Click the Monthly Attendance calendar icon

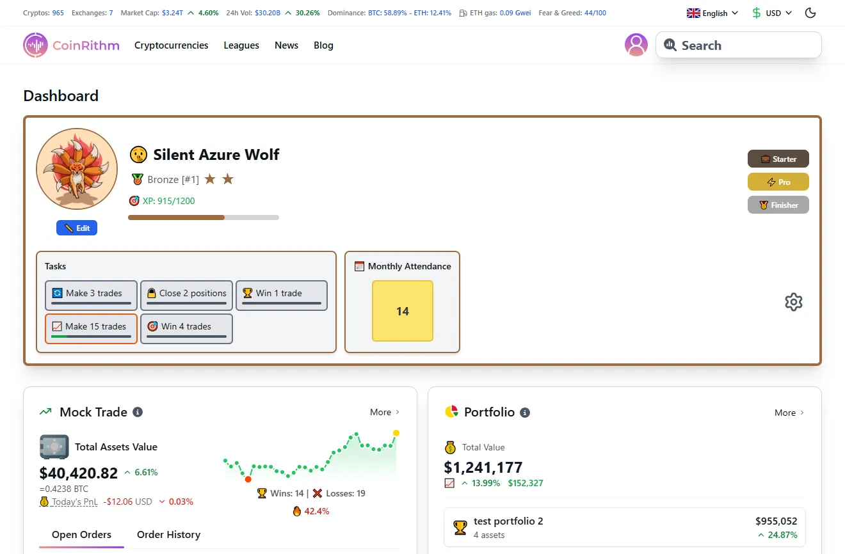click(358, 266)
